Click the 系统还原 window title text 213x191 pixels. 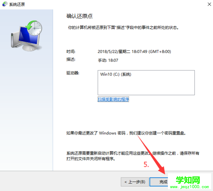point(17,4)
